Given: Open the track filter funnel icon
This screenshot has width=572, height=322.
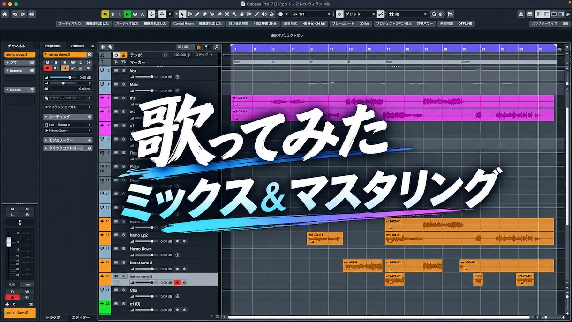Looking at the screenshot, I should tap(206, 47).
